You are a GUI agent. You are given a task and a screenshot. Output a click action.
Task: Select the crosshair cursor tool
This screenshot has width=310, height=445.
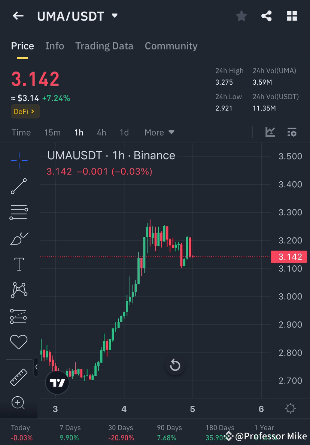click(x=19, y=160)
